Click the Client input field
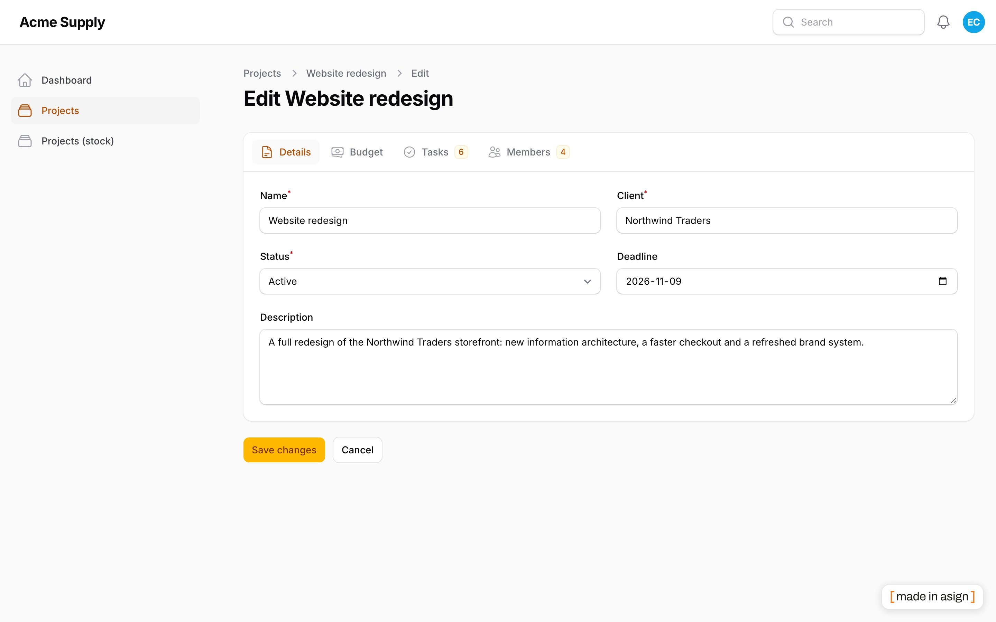The width and height of the screenshot is (996, 622). (787, 220)
